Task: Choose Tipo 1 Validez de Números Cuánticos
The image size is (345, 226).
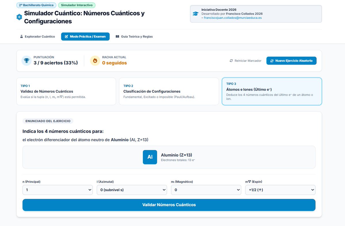Action: coord(66,91)
